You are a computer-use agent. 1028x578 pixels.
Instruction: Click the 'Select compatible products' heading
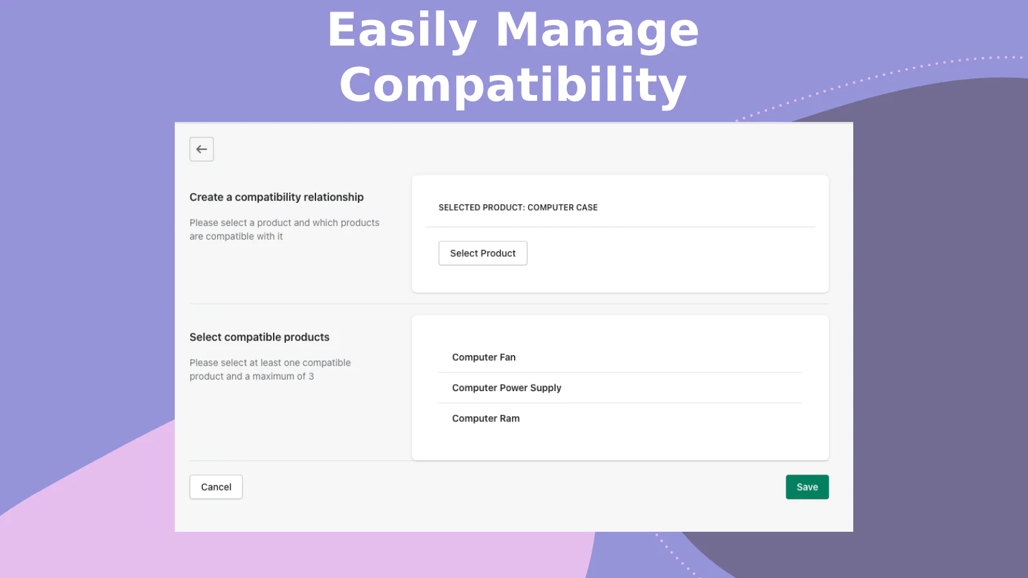260,337
